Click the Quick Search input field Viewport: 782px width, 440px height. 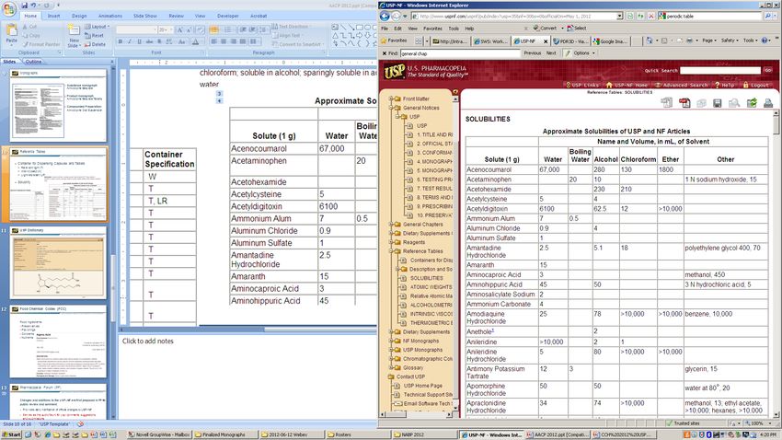click(x=720, y=71)
